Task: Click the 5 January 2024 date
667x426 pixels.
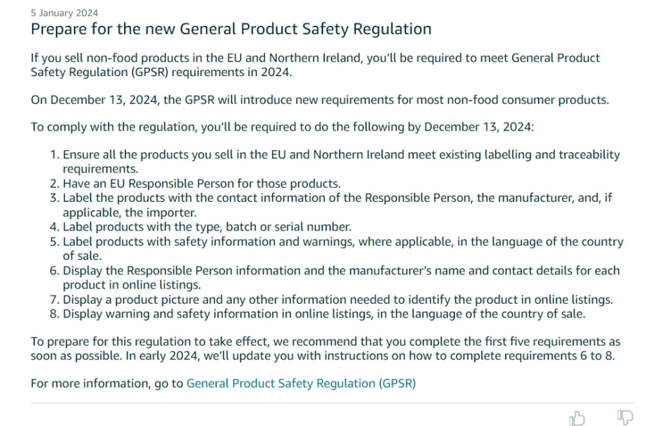Action: [x=64, y=13]
